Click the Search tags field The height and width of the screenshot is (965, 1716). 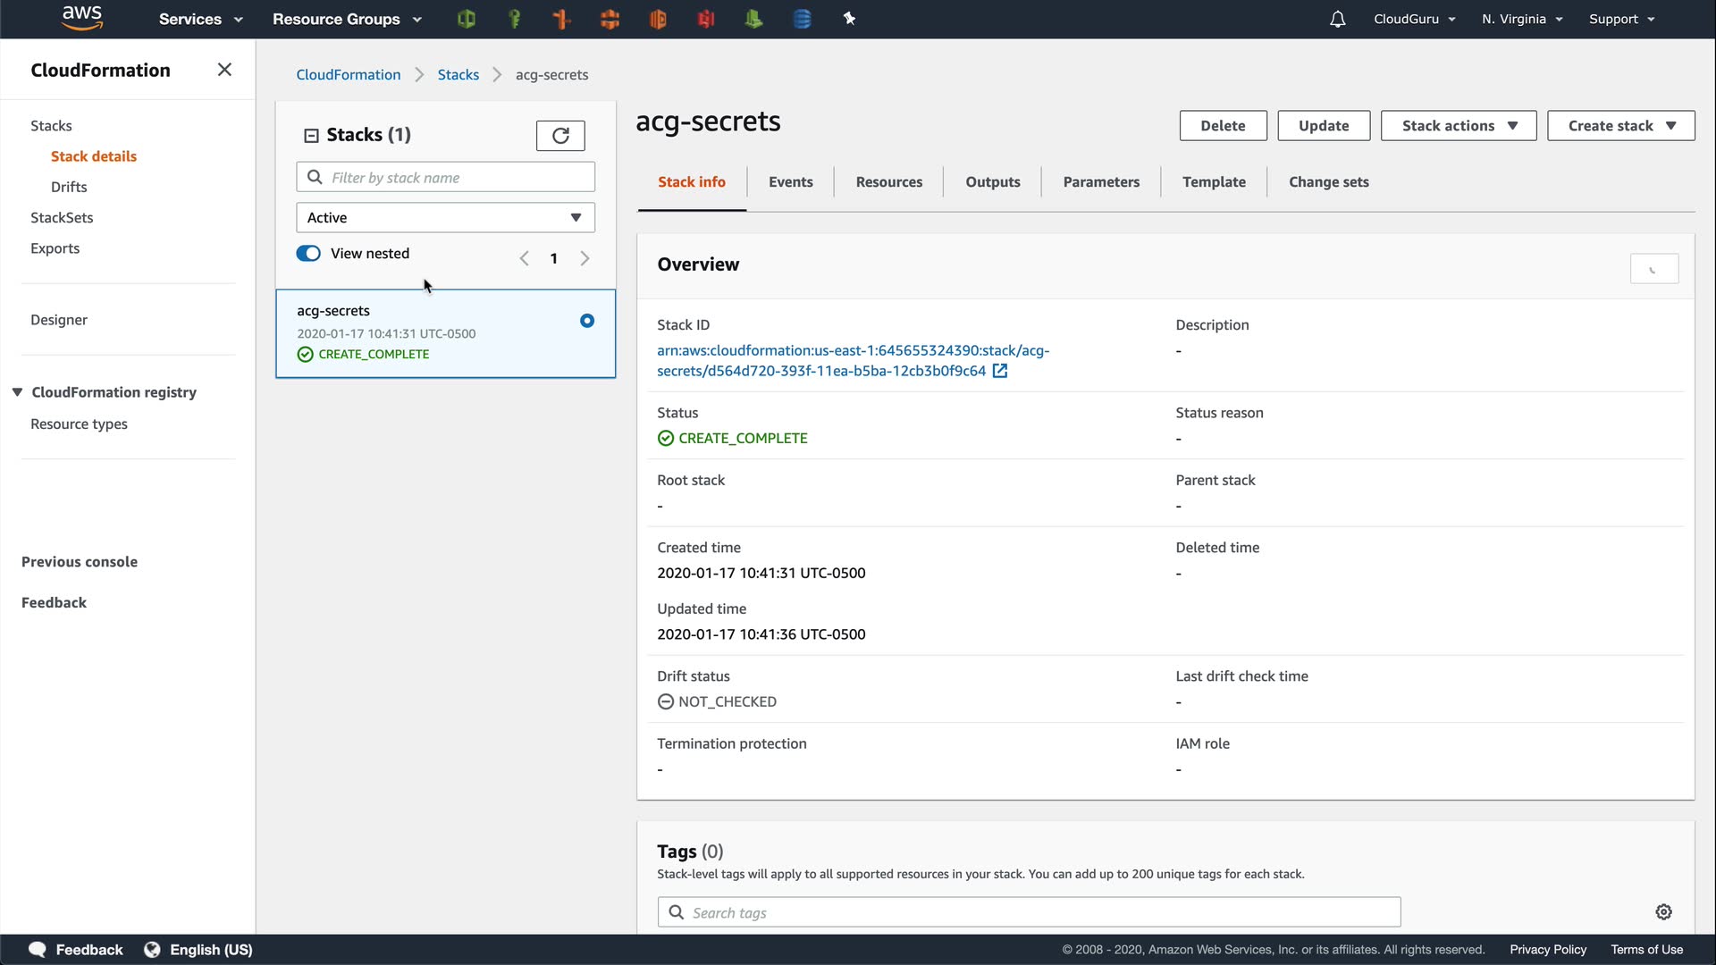tap(1028, 912)
